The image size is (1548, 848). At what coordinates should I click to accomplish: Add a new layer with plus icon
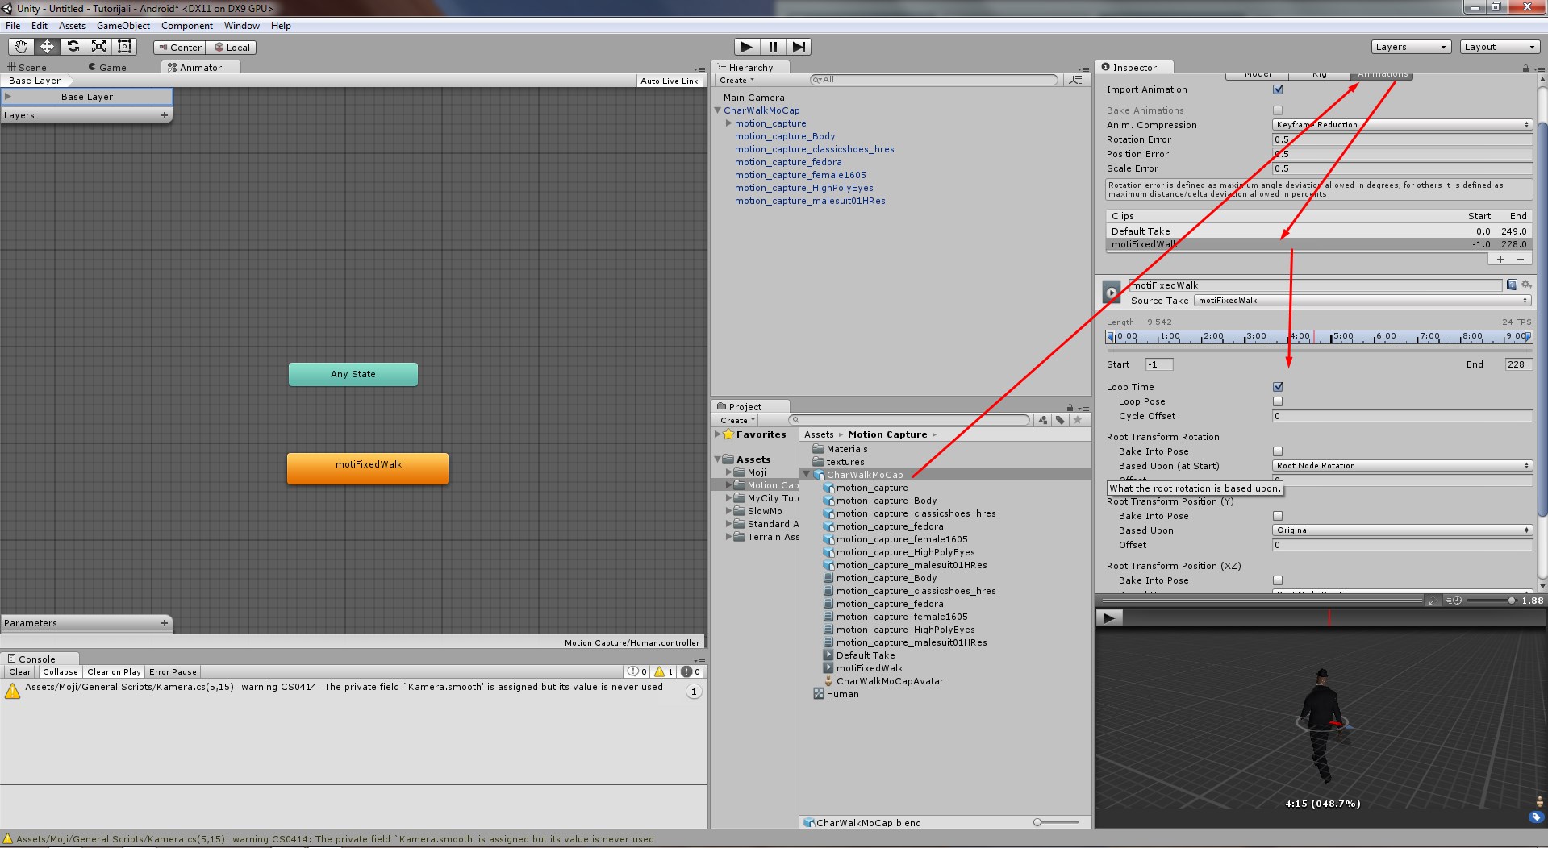pyautogui.click(x=165, y=115)
